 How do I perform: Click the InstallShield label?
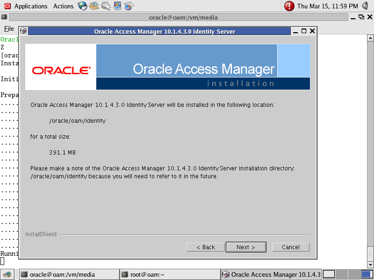click(41, 234)
